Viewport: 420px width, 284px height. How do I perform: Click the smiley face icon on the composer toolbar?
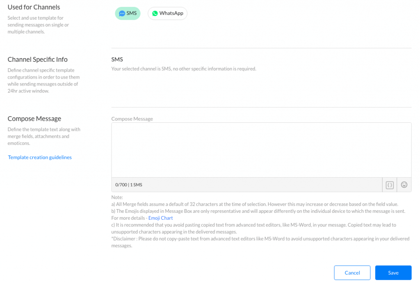404,185
